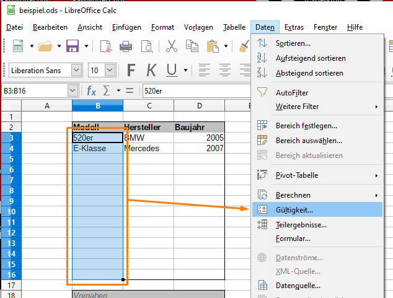Image resolution: width=393 pixels, height=298 pixels.
Task: Center text horizontally icon
Action: click(225, 70)
